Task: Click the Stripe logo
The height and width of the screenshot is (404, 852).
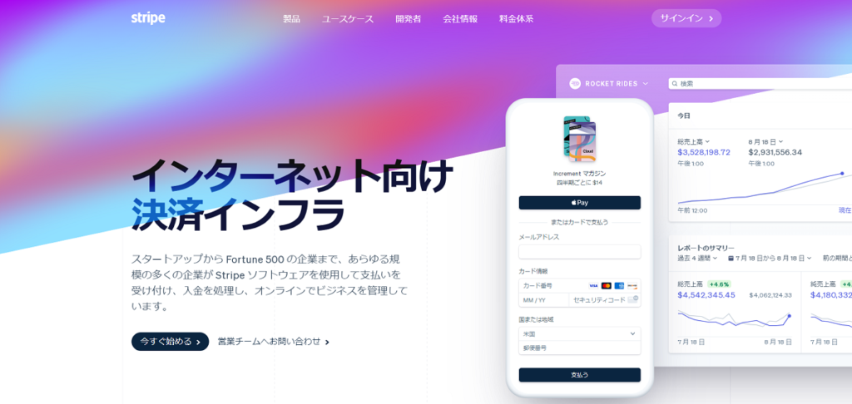Action: (x=148, y=18)
